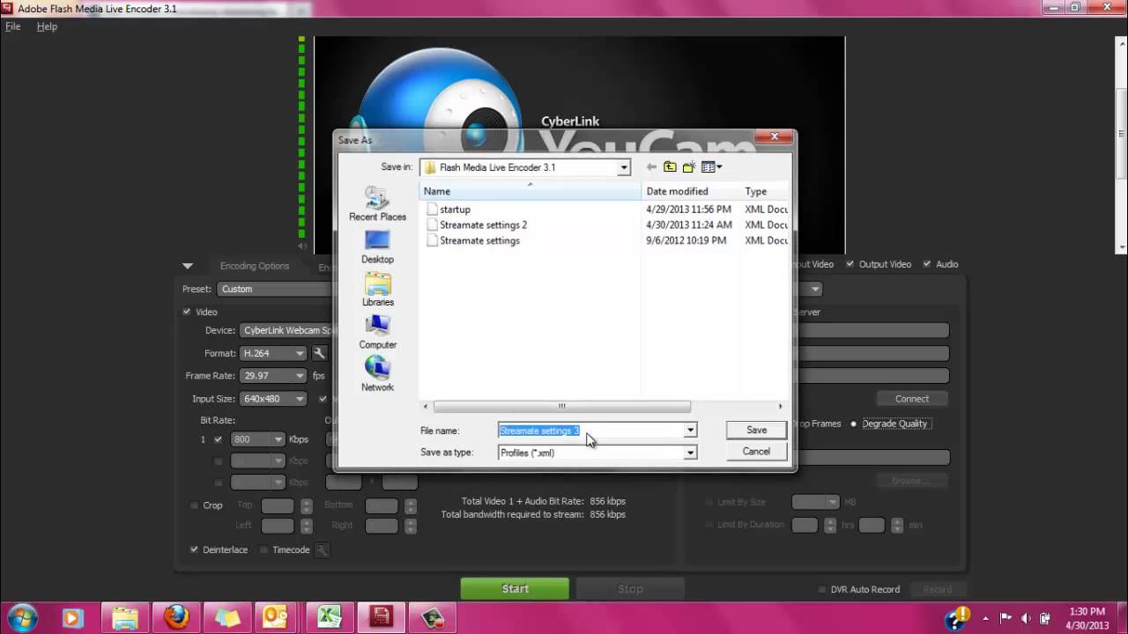The image size is (1128, 634).
Task: Open Sticky Notes from the taskbar
Action: click(226, 617)
